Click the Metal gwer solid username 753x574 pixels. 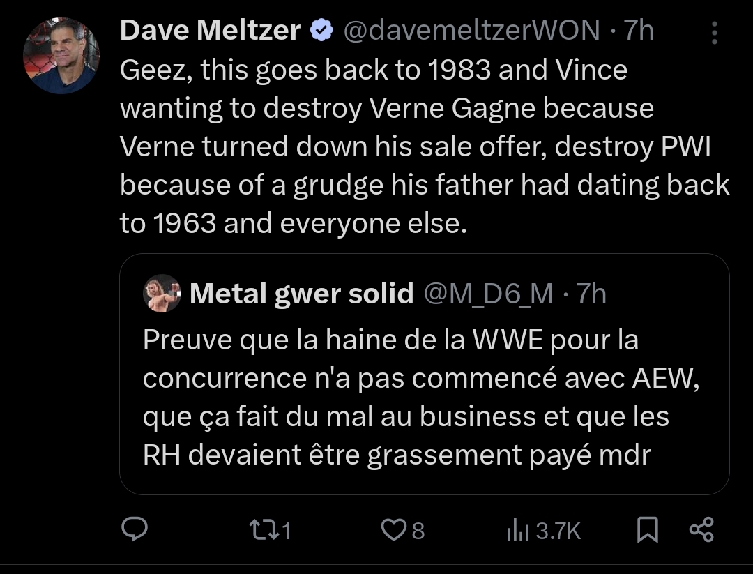[301, 294]
